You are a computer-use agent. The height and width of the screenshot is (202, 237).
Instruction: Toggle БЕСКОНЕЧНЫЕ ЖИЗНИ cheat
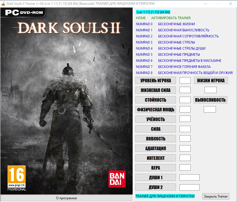click(x=176, y=24)
